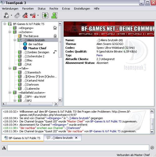This screenshot has height=157, width=156.
Task: Open dropdown arrow beside the away status icon
Action: coord(11,15)
